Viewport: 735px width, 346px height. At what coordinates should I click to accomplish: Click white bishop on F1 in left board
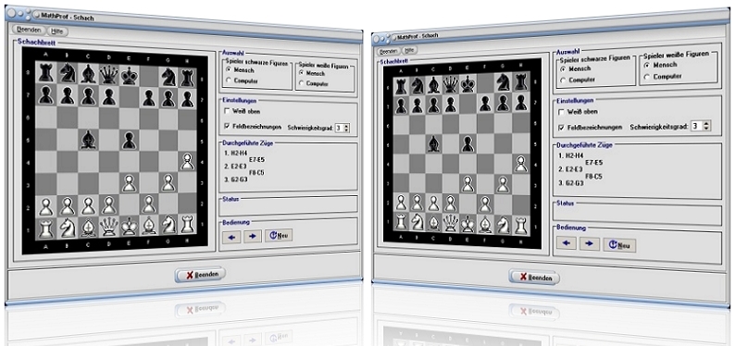pos(149,226)
